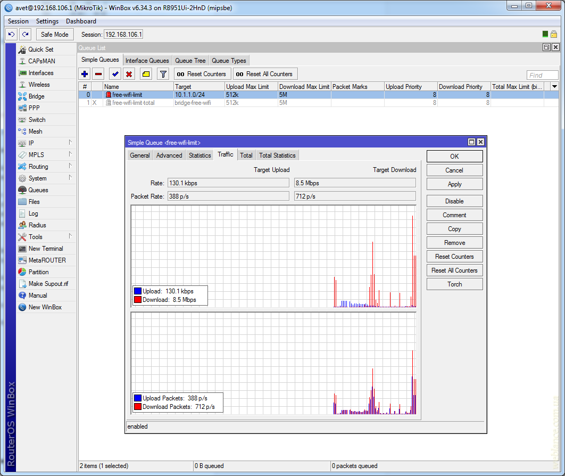Click the Apply button

(454, 184)
